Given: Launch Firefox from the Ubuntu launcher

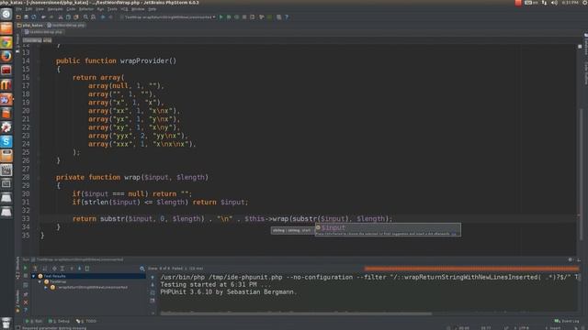Looking at the screenshot, I should point(6,57).
